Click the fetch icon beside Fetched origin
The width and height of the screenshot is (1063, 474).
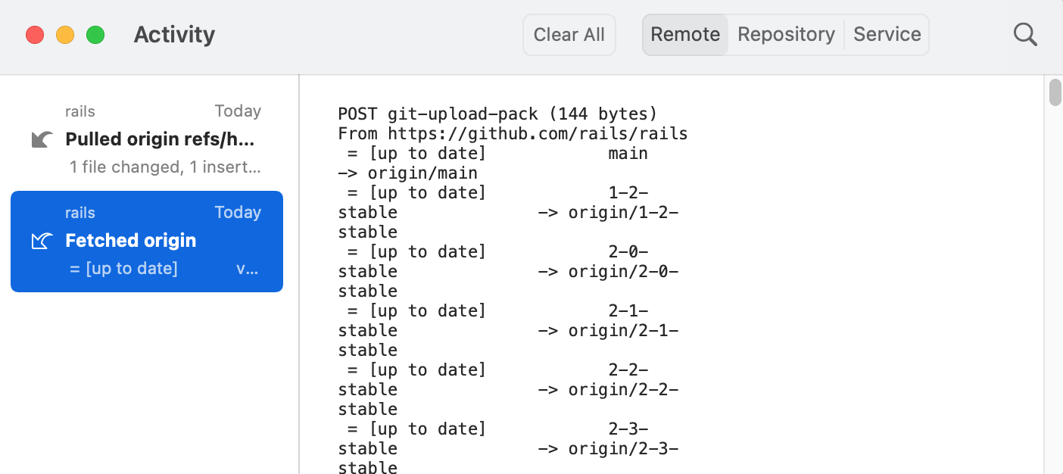42,241
